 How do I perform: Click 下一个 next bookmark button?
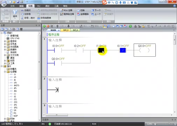[96, 10]
